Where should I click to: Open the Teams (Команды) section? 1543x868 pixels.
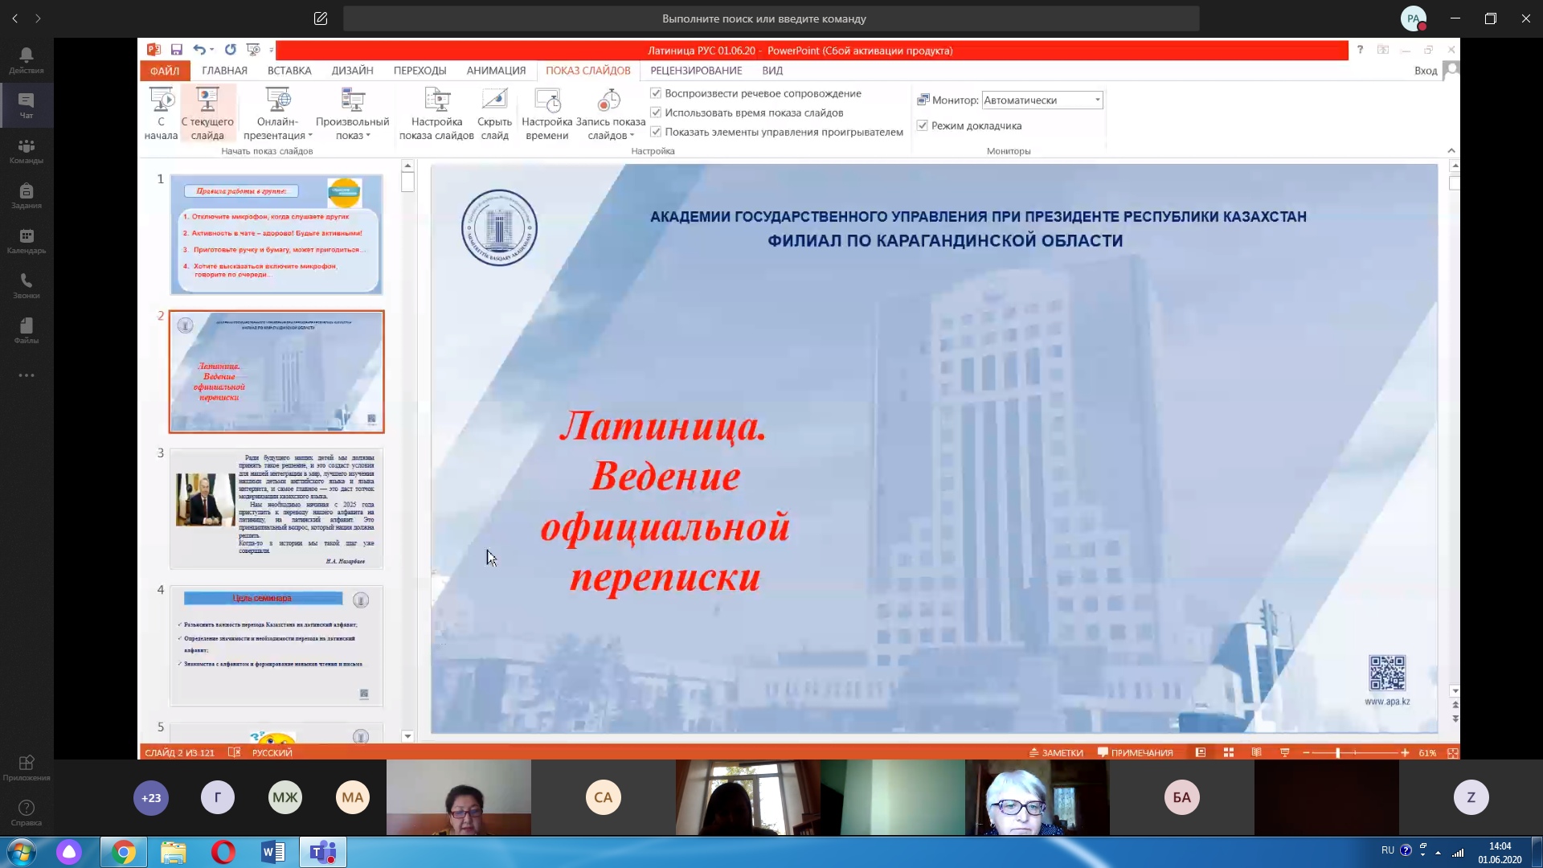pos(27,150)
